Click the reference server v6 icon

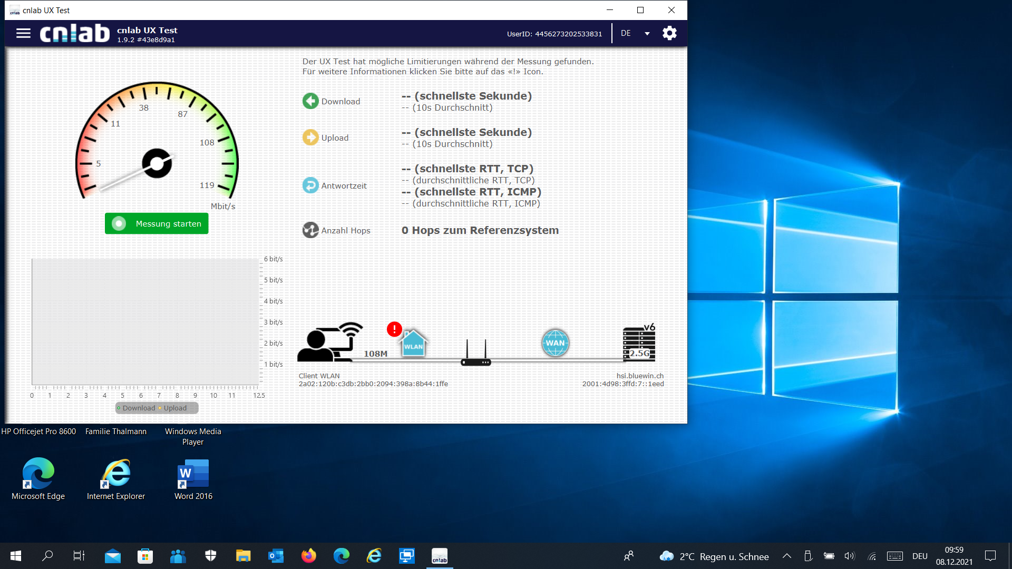click(639, 344)
